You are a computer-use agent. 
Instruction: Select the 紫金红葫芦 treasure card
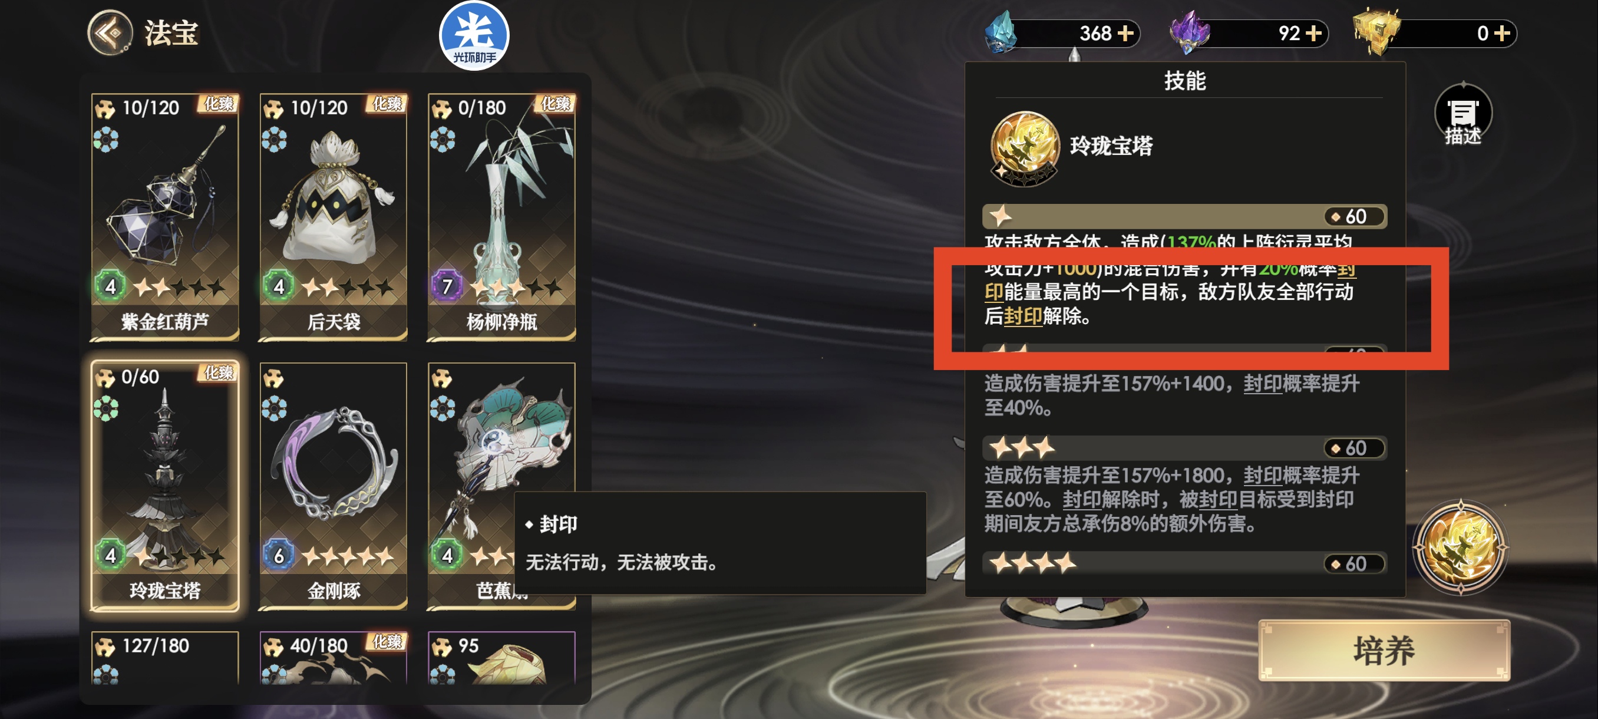pyautogui.click(x=165, y=216)
